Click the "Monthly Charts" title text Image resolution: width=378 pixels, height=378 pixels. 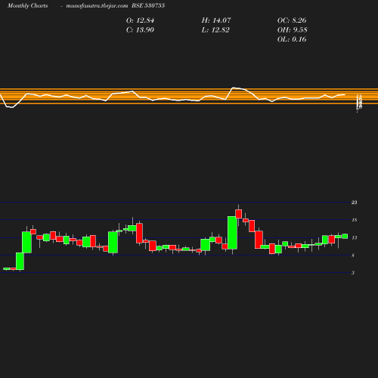point(27,5)
